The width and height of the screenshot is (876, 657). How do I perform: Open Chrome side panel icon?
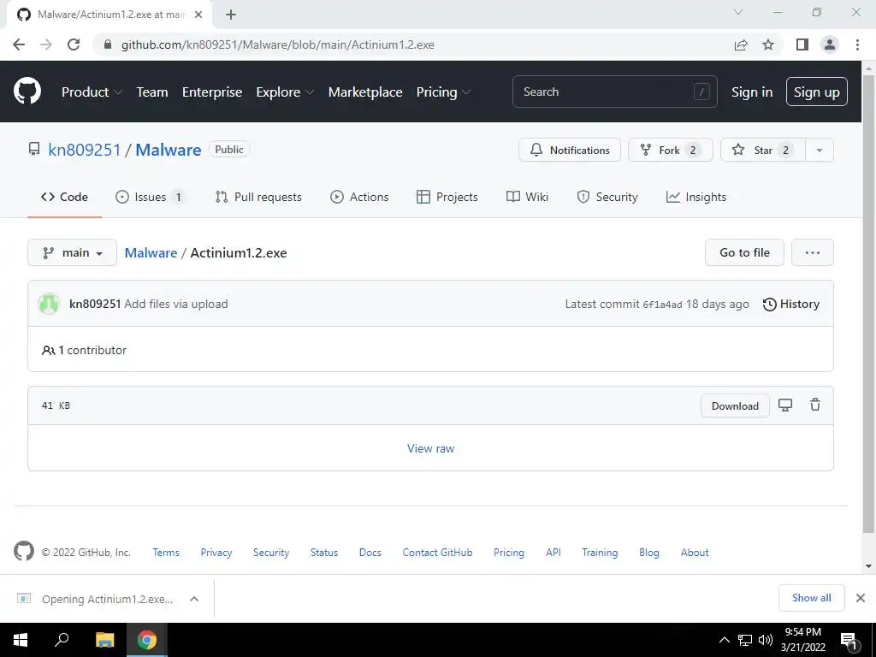click(802, 44)
